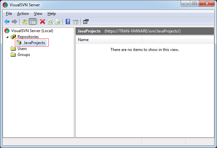This screenshot has height=148, width=217.
Task: Minimize the VisualSVN Server window
Action: [186, 4]
